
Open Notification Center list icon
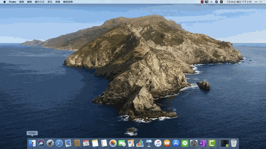[261, 2]
